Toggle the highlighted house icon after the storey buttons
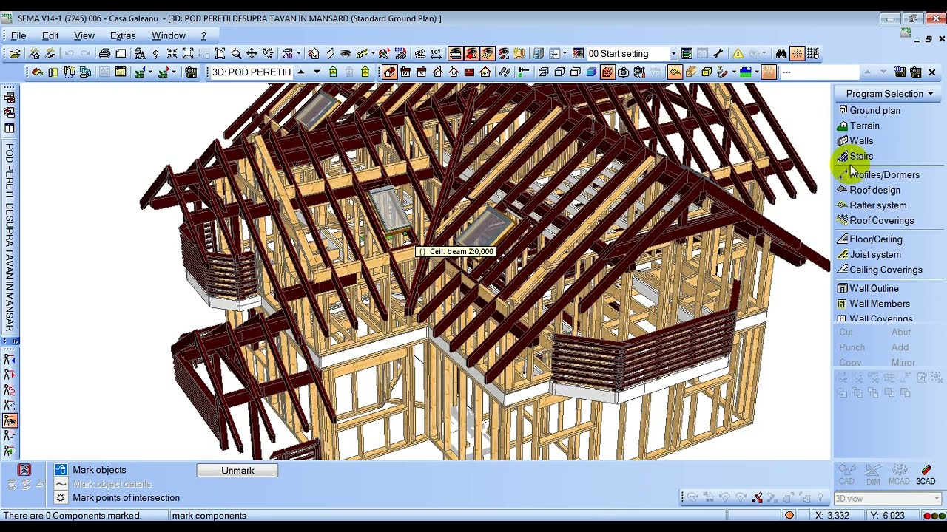Viewport: 947px width, 532px height. 389,72
